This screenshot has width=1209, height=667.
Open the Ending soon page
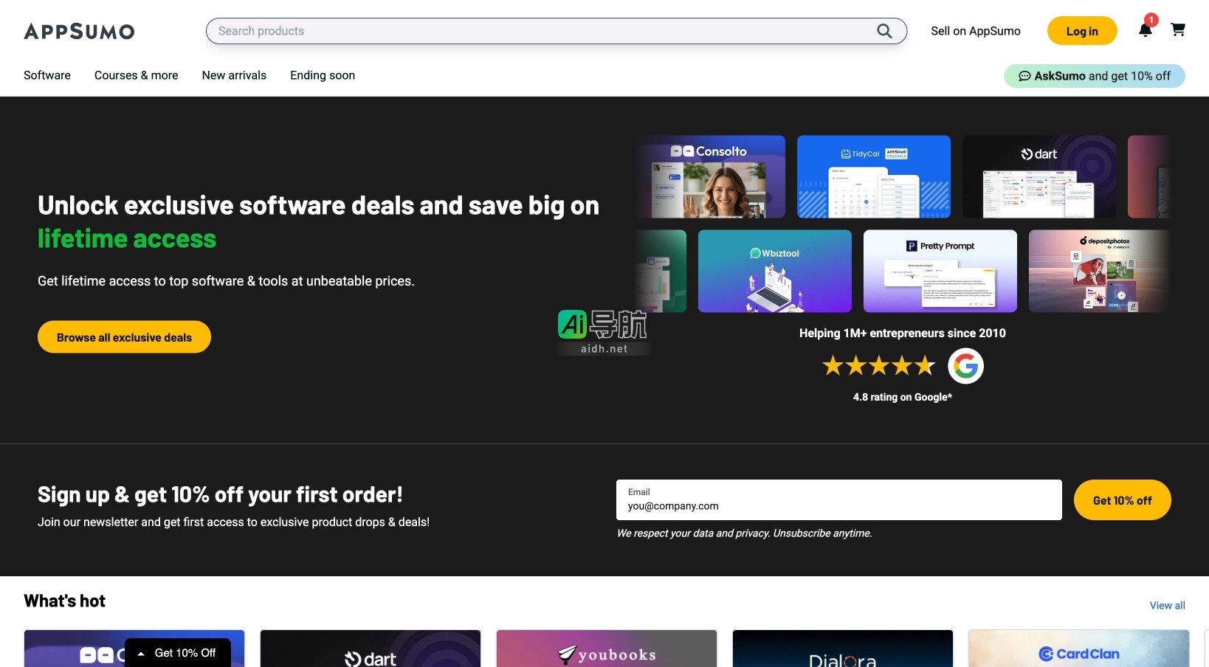click(323, 75)
